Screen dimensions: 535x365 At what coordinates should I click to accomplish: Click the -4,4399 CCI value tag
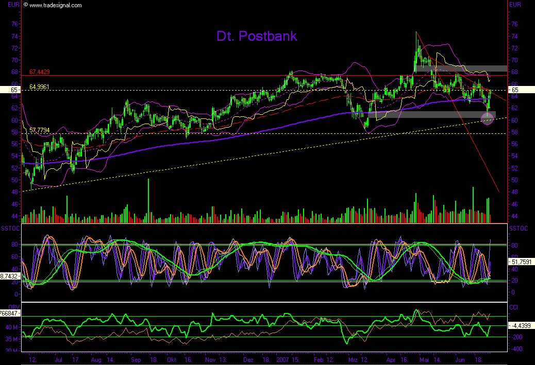tap(522, 326)
